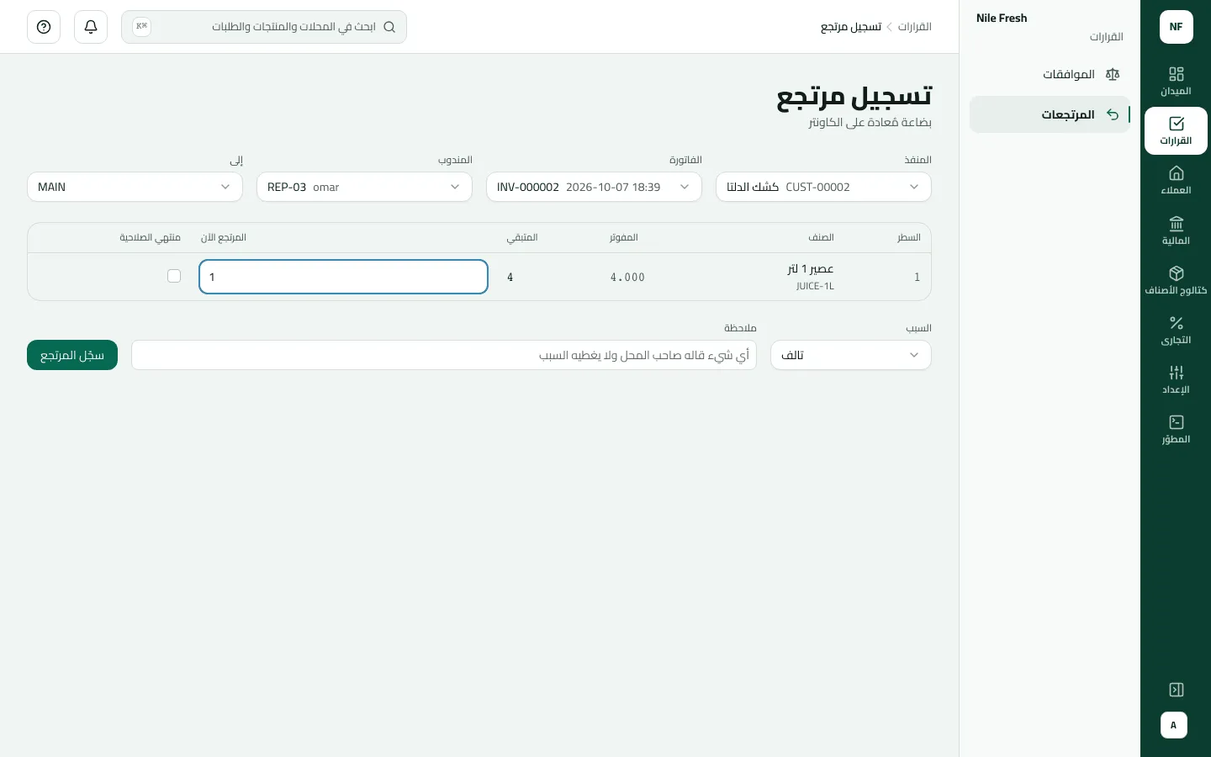
Task: Click the search magnifier icon
Action: [x=389, y=27]
